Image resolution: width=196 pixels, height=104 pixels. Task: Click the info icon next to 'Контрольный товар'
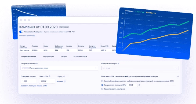37,64
